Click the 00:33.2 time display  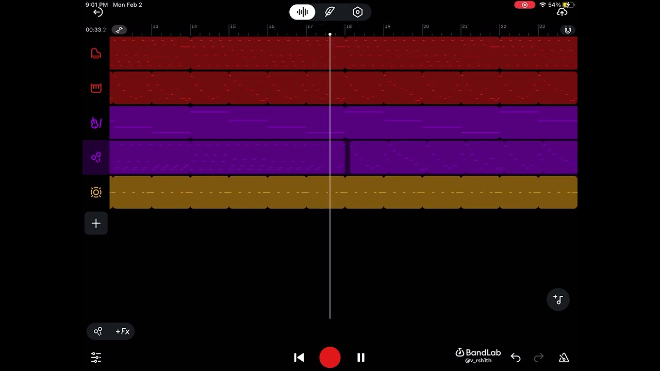pyautogui.click(x=96, y=30)
